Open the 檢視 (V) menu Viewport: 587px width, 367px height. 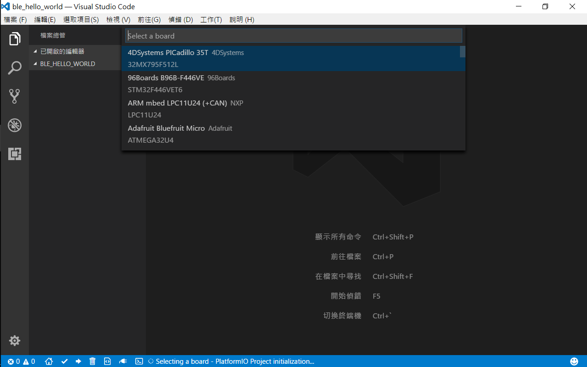118,19
